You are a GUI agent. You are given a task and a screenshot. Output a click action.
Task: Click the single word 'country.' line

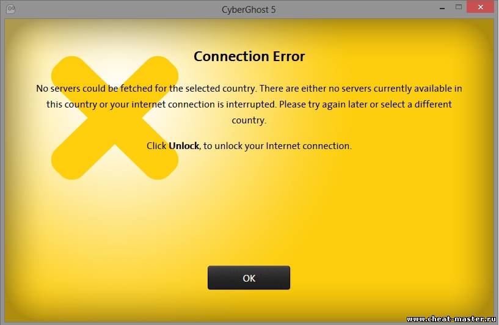pyautogui.click(x=249, y=120)
